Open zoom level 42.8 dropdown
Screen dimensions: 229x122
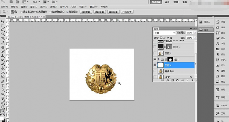click(39, 2)
